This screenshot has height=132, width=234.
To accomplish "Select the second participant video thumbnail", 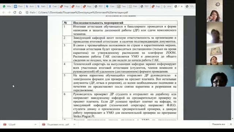I will pyautogui.click(x=215, y=33).
